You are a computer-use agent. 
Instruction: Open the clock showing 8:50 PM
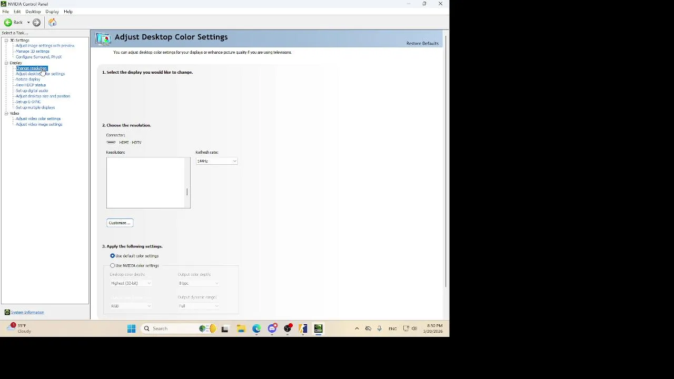click(x=433, y=328)
